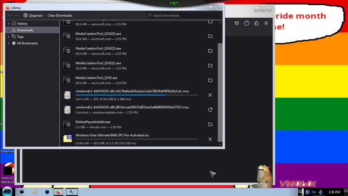Click the windows6.1-kb4534310-x64 msu file name
The image size is (348, 196).
pos(132,91)
